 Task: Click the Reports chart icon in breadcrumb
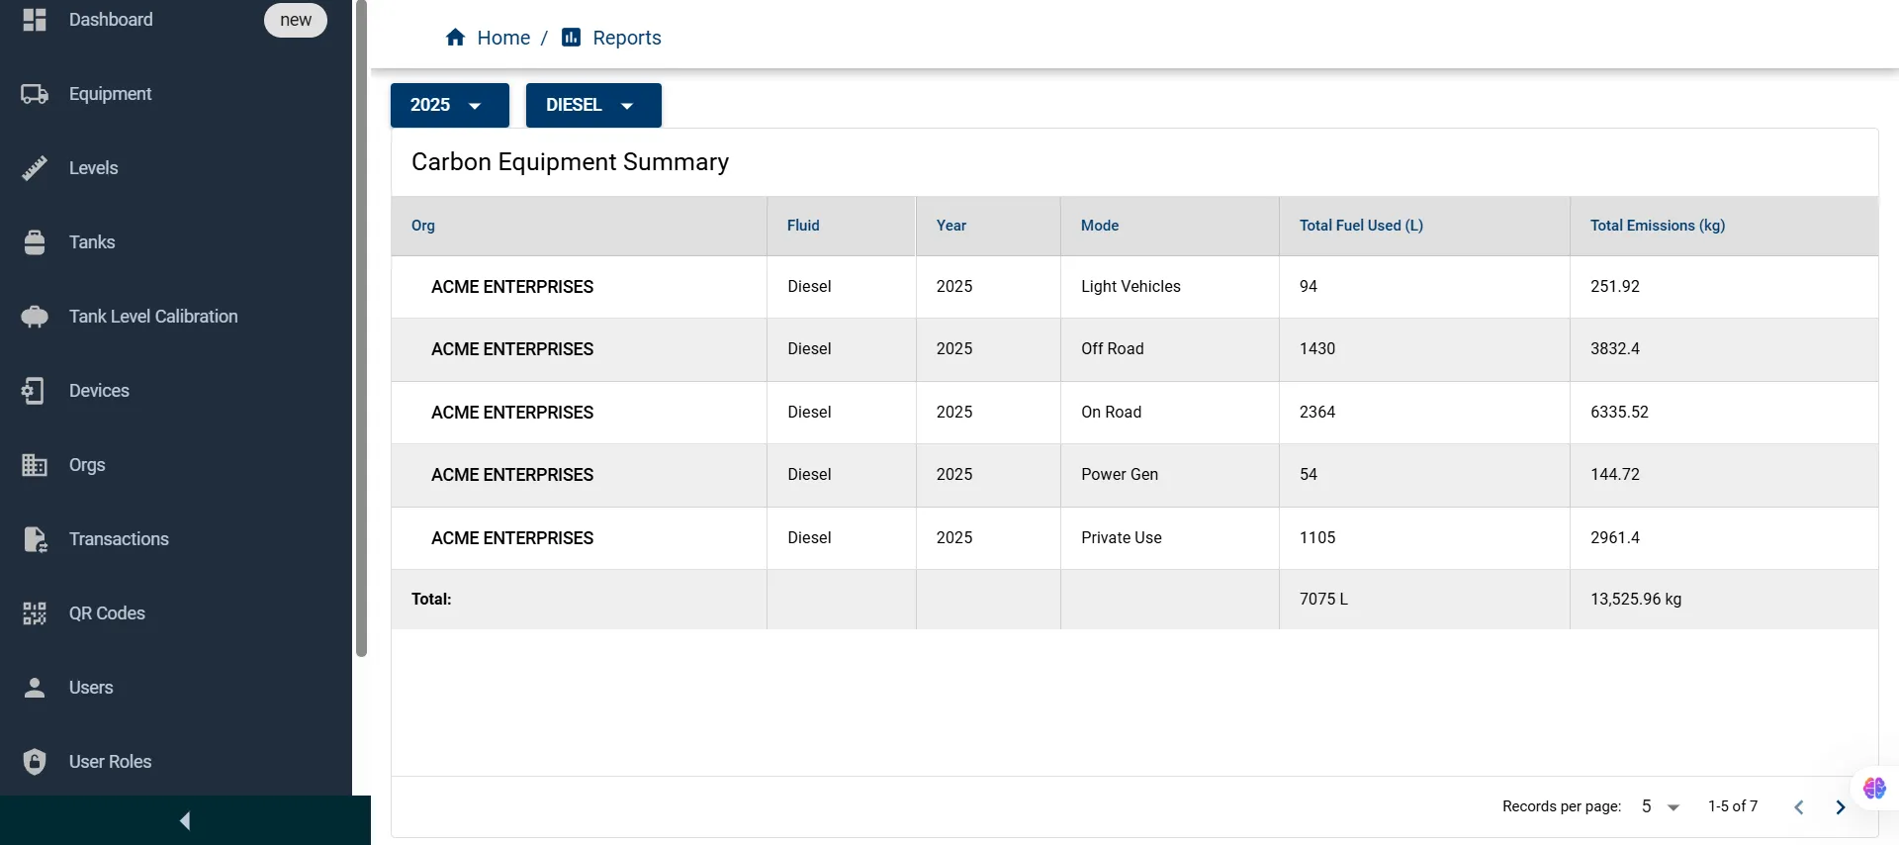[x=571, y=38]
